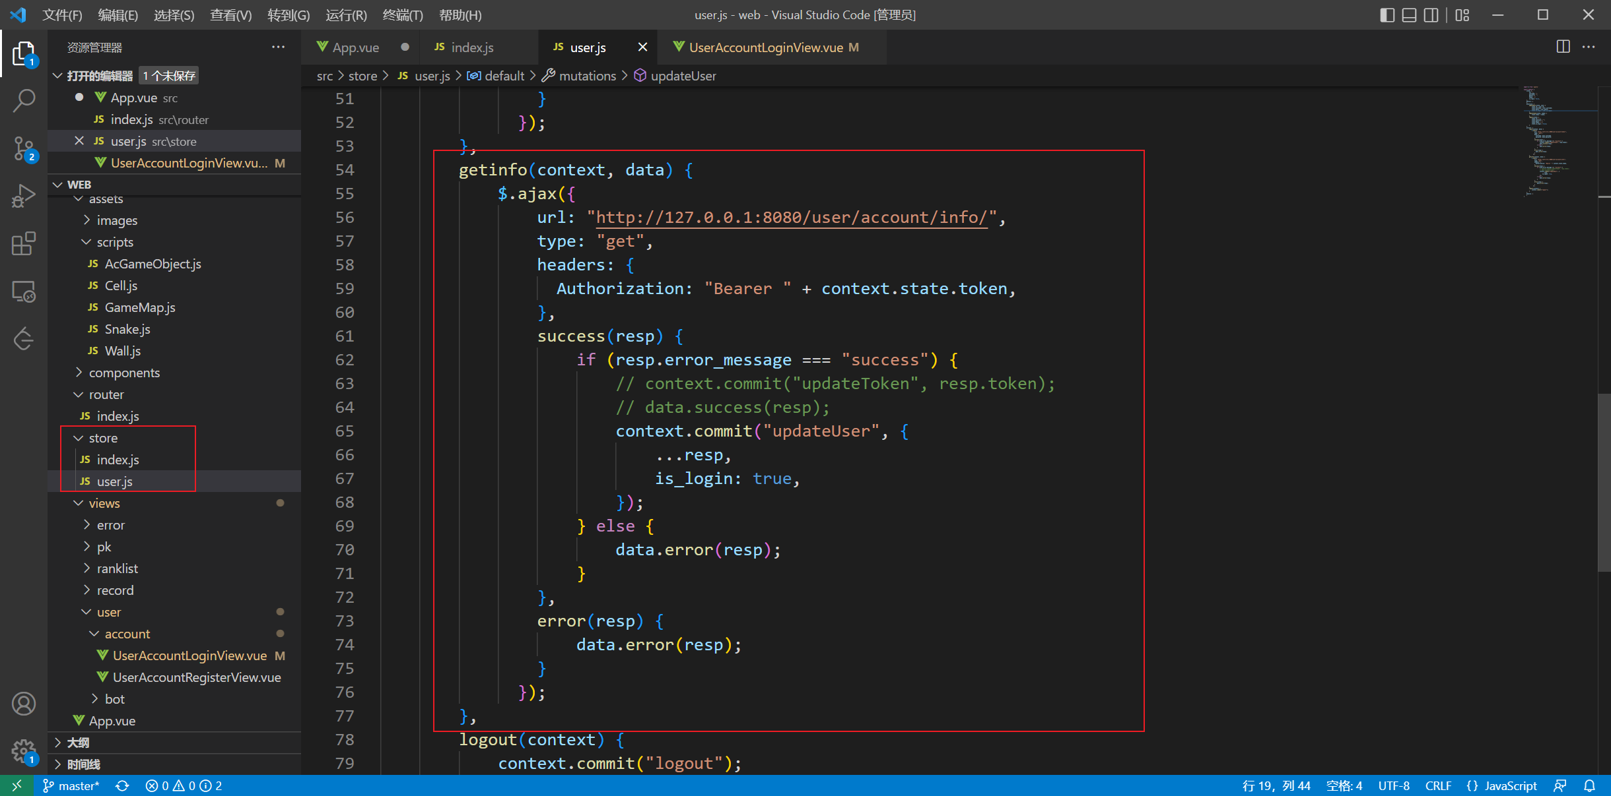Open the Run and Debug view
The image size is (1611, 796).
(x=24, y=197)
